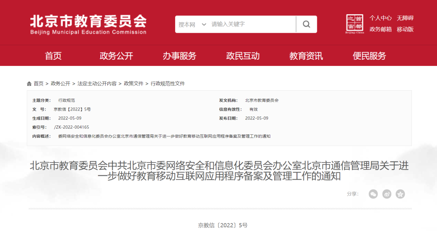Click 法定主动公开内容 breadcrumb link
Viewport: 437px width, 231px height.
click(x=97, y=84)
